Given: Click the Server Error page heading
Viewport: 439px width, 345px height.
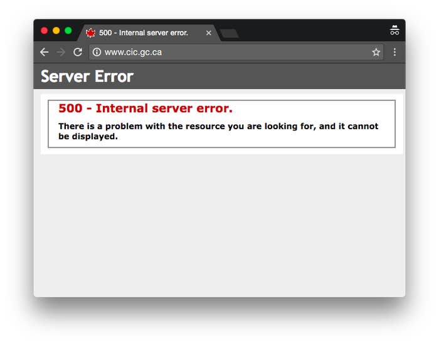Looking at the screenshot, I should 87,77.
